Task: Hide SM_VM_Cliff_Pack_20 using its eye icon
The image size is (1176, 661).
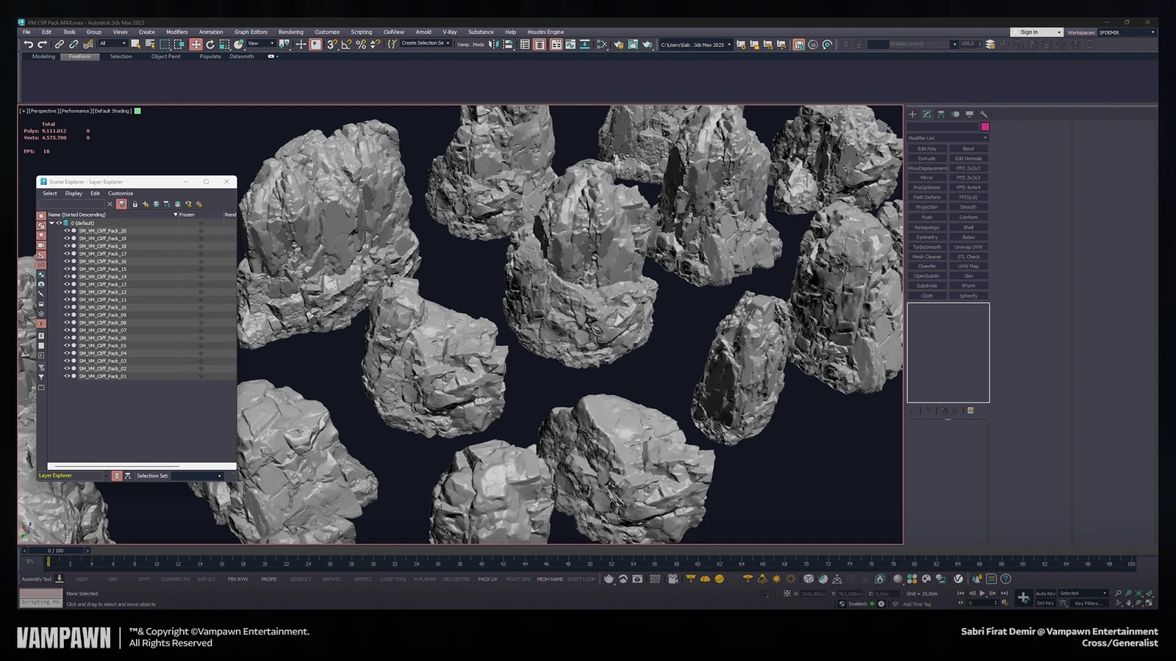Action: pos(67,231)
